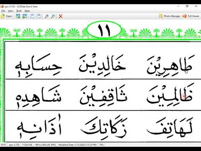Screen dimensions: 201x151
Task: Switch to Full Viewer
Action: click(191, 16)
